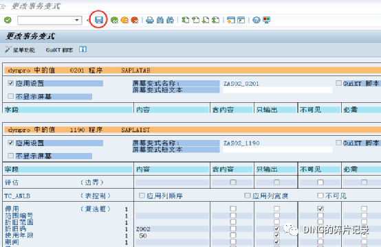Click the 只输出 column header in the 1190 table
Screen dimensions: 381x247
(x=276, y=169)
